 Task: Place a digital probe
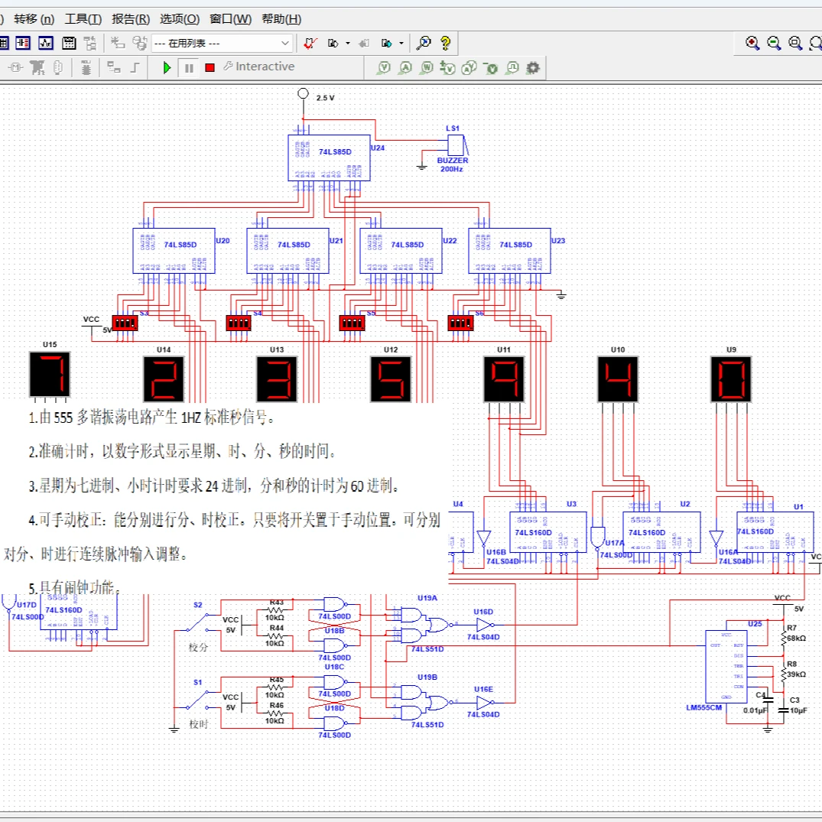(x=512, y=67)
